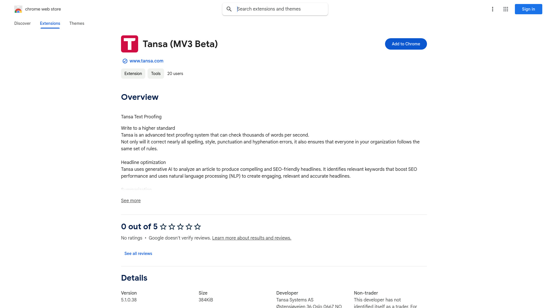Click the search magnifier icon
The width and height of the screenshot is (548, 308).
[228, 9]
